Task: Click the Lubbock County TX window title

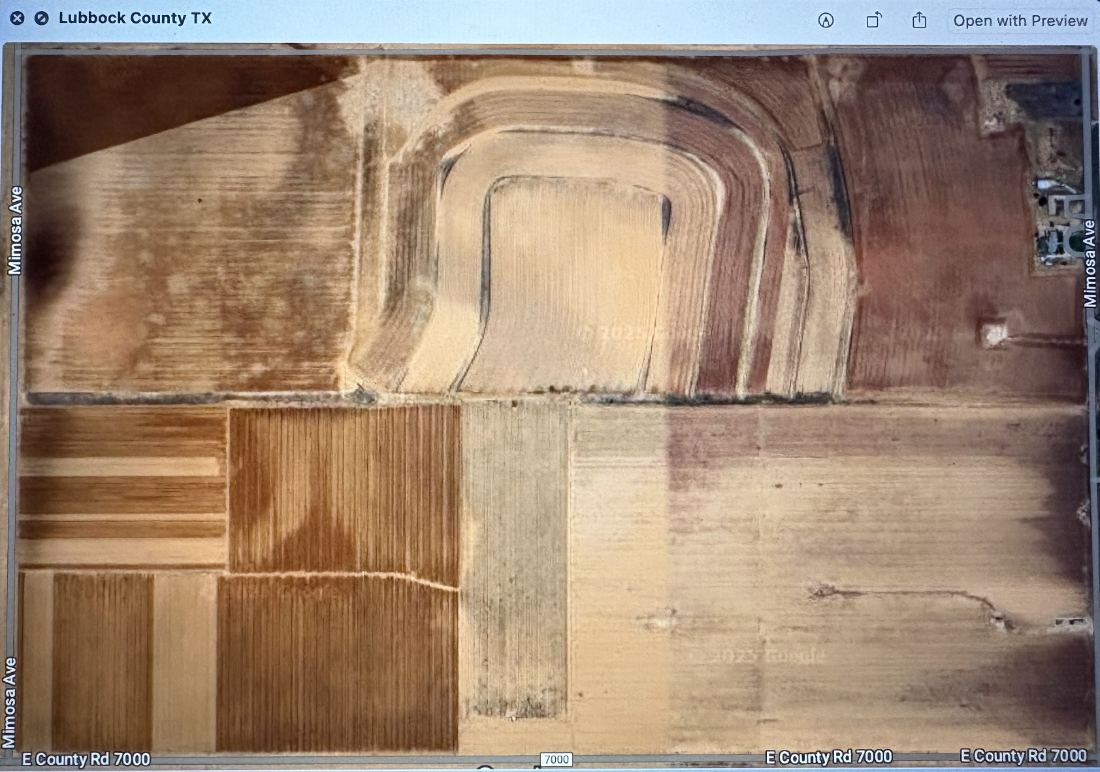Action: [x=135, y=18]
